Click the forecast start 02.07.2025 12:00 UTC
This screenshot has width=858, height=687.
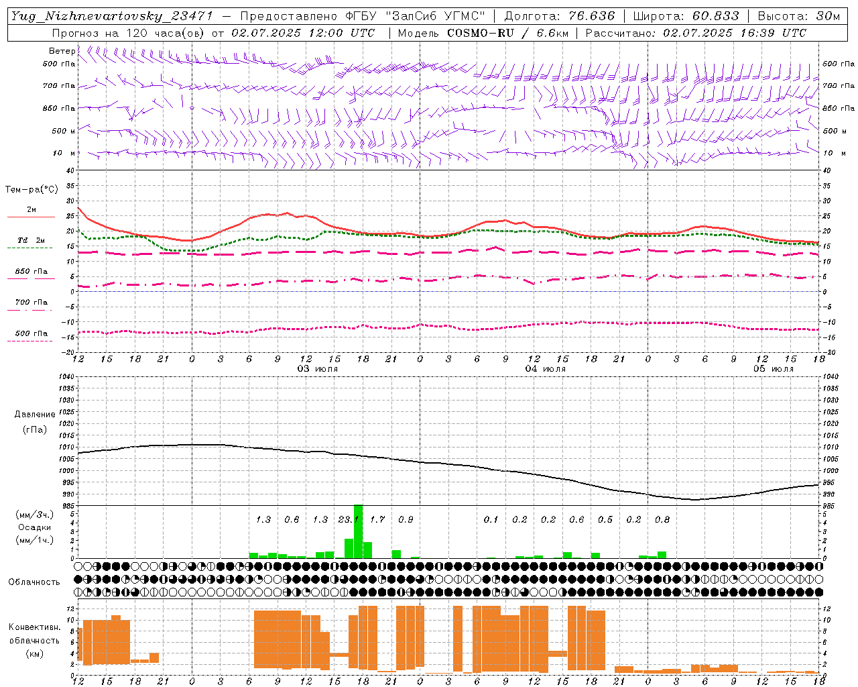pyautogui.click(x=303, y=33)
